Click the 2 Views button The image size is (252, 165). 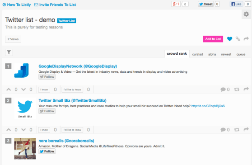[13, 39]
